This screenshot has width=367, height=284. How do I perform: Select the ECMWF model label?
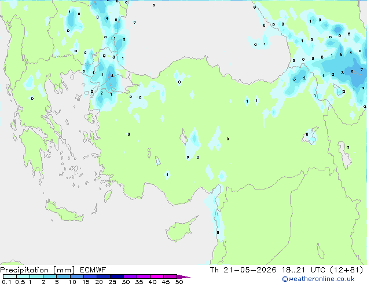[x=93, y=270]
